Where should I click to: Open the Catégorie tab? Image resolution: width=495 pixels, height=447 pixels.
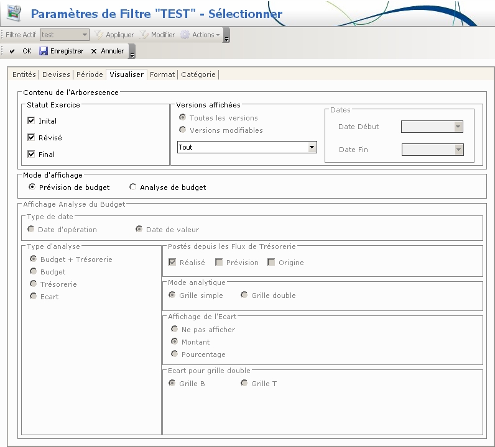(x=198, y=74)
